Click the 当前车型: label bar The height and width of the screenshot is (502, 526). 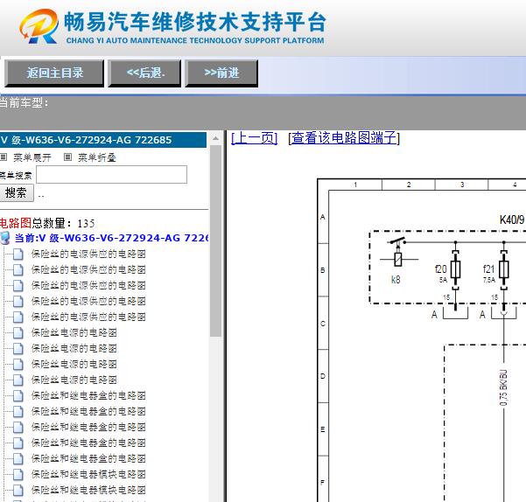pyautogui.click(x=25, y=103)
